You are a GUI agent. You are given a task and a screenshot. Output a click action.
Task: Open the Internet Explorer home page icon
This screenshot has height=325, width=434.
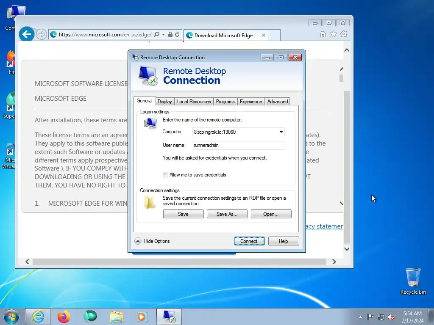click(x=323, y=34)
